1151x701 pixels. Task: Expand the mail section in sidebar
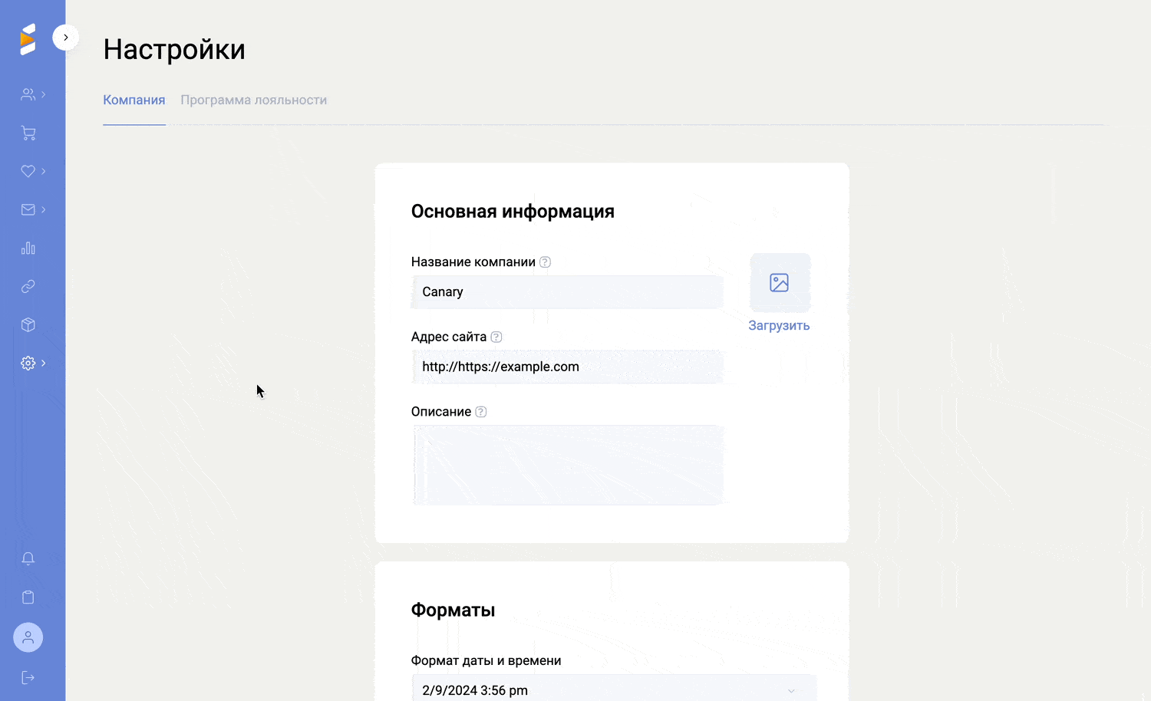tap(32, 210)
